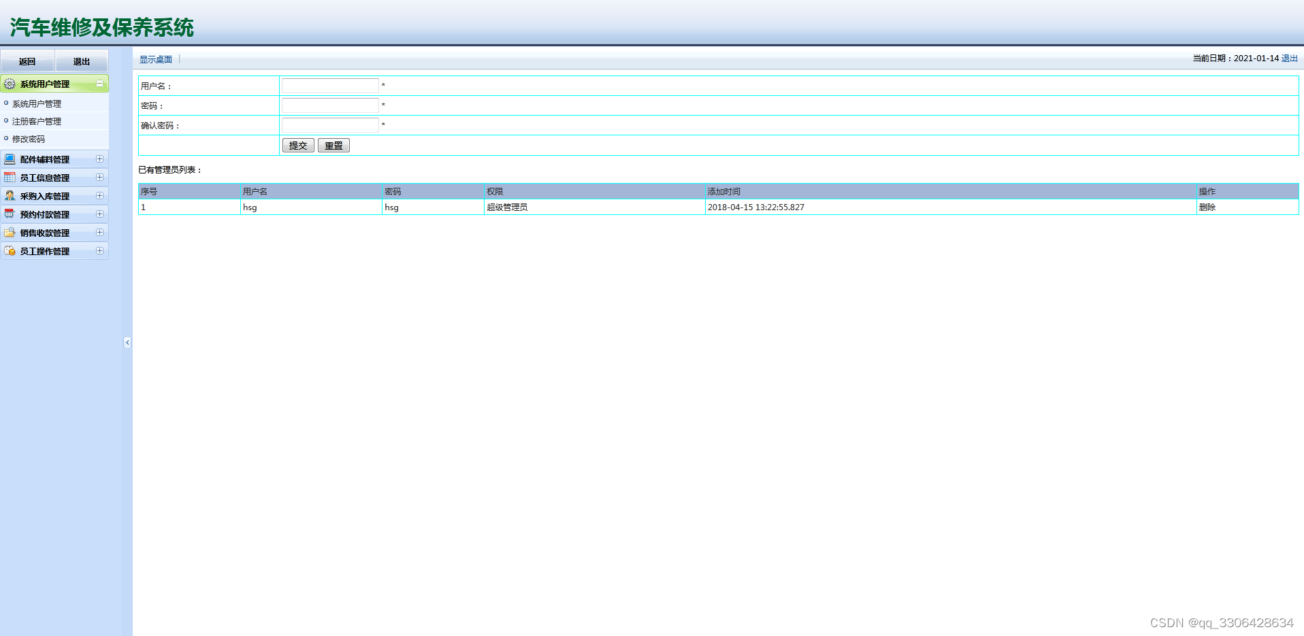
Task: Focus the 确认密码 input field
Action: pyautogui.click(x=330, y=125)
